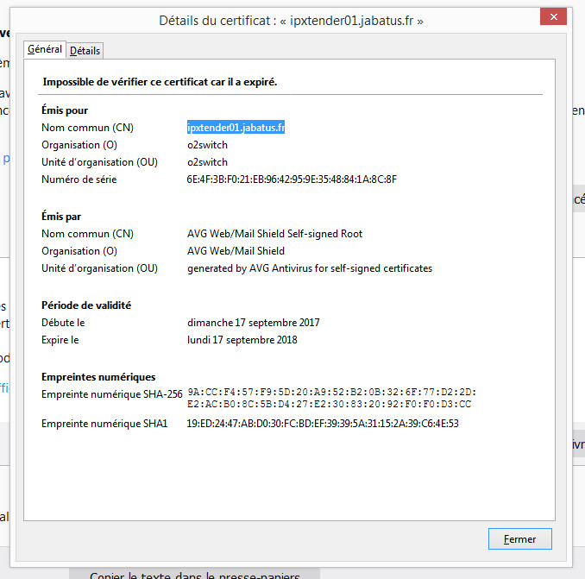The image size is (585, 579).
Task: Click the issuer name AVG Web/Mail Shield Self-signed Root
Action: 274,234
